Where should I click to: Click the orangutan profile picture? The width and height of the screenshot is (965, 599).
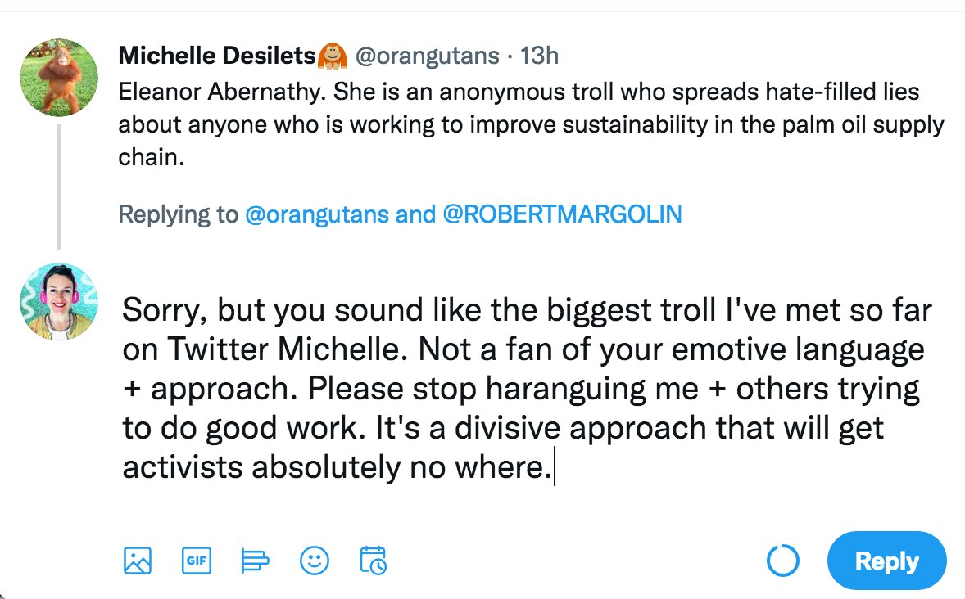tap(59, 78)
